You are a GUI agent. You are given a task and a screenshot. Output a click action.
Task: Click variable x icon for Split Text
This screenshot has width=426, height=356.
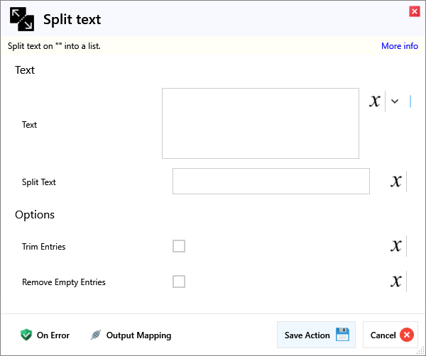coord(396,182)
